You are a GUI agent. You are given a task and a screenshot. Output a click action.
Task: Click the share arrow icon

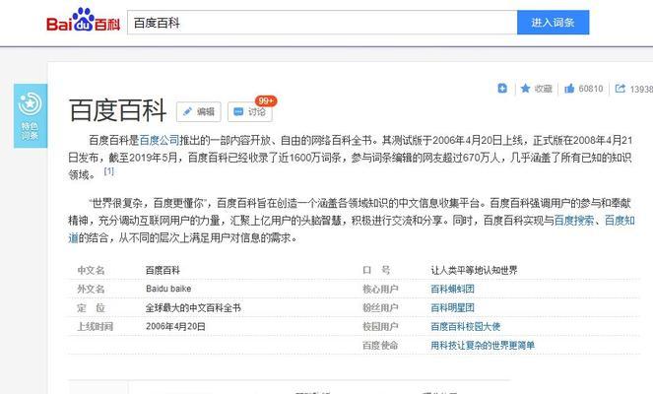pos(620,89)
